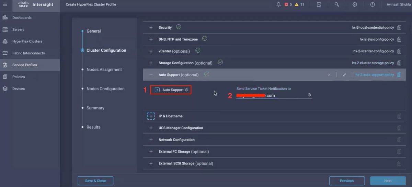Screen dimensions: 412x187
Task: Open the search magnifier in header
Action: [337, 4]
